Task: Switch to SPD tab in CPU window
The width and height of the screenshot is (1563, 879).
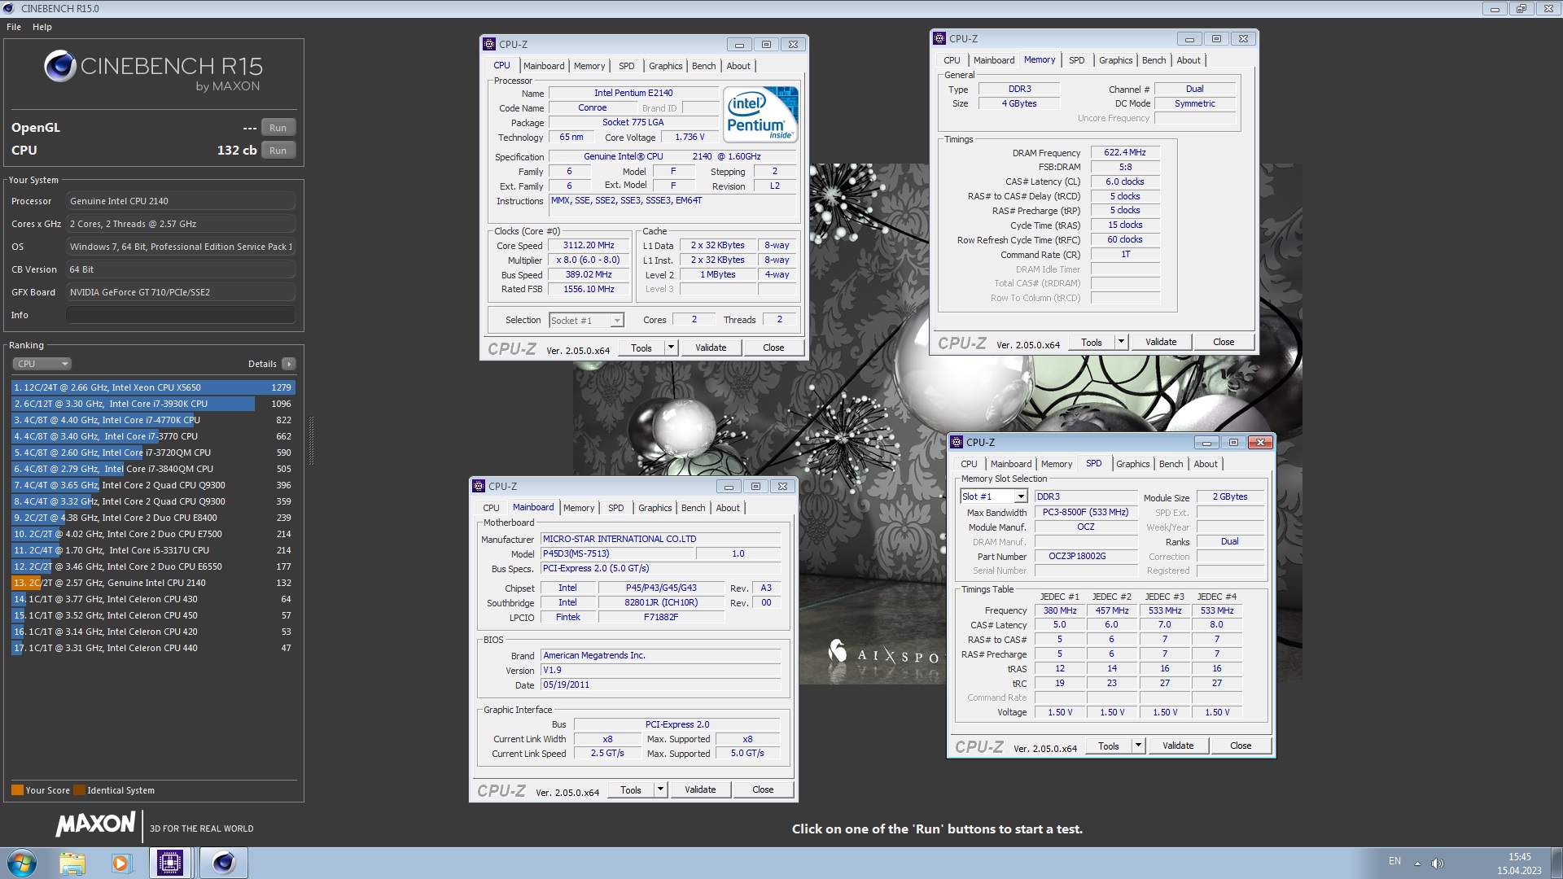Action: pos(626,66)
